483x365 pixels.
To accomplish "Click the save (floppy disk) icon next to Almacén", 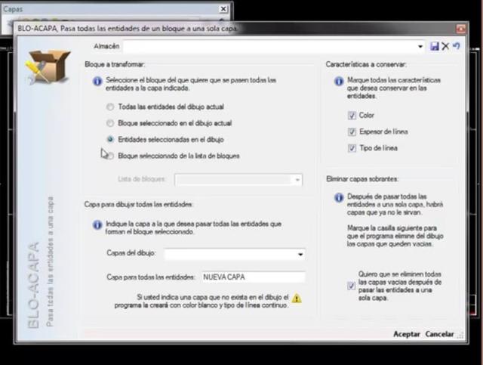I will point(435,46).
